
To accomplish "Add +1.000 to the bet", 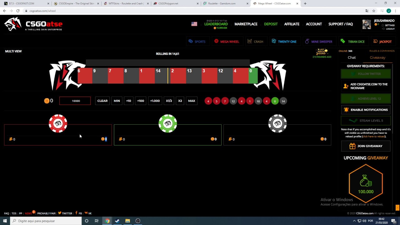I will tap(155, 101).
